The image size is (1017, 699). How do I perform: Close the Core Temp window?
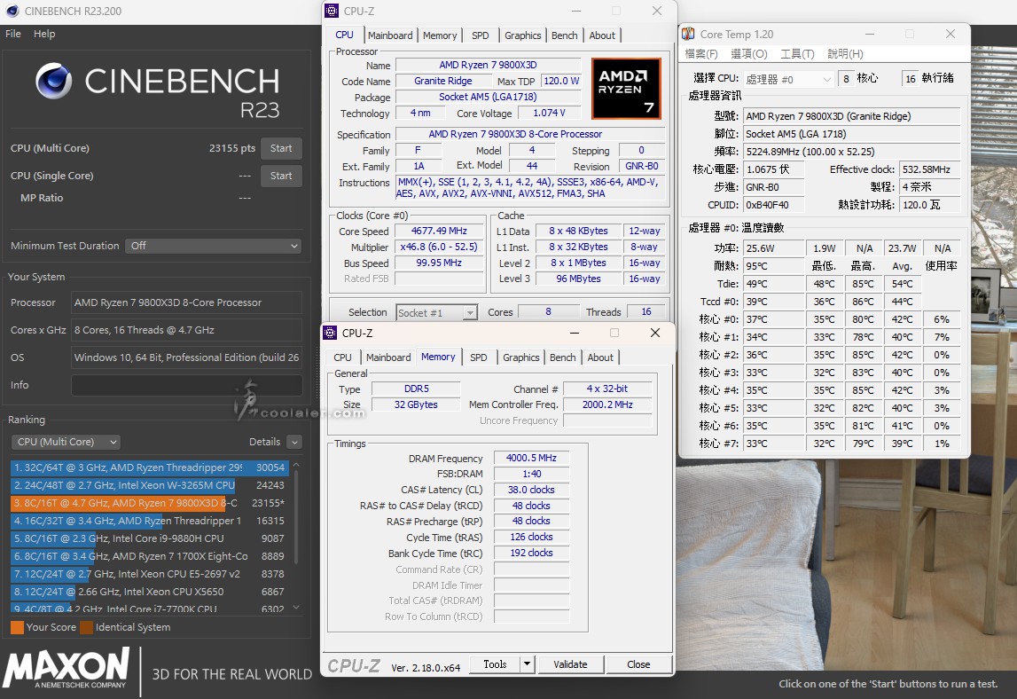click(x=950, y=34)
